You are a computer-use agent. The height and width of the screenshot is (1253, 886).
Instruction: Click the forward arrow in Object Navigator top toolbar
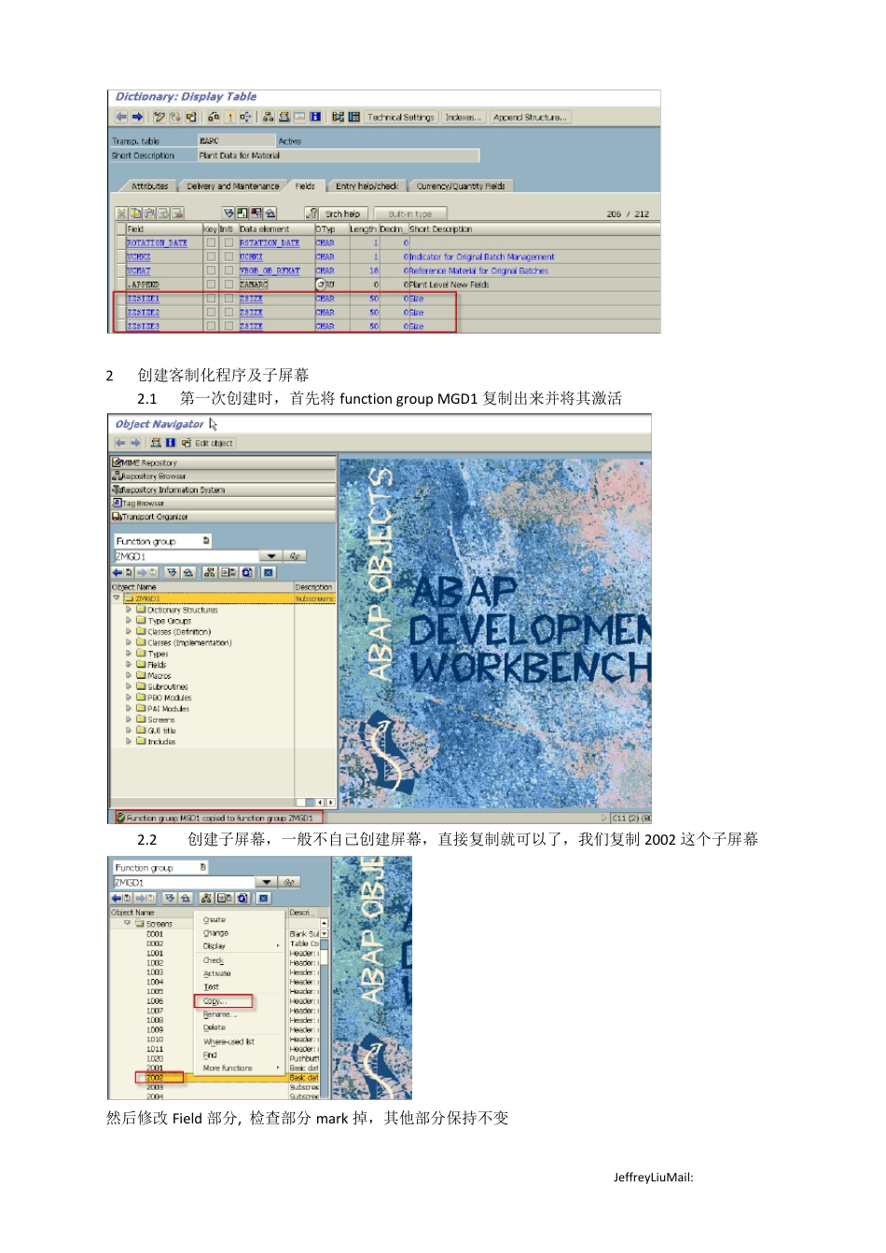coord(135,443)
